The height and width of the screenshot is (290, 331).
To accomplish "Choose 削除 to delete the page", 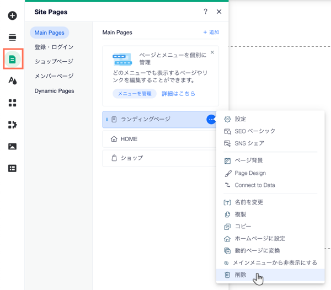I will pos(270,275).
